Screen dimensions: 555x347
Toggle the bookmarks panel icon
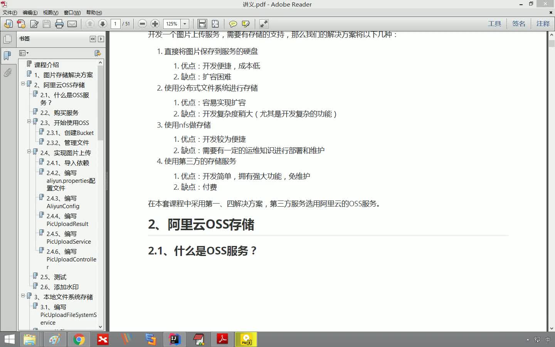(7, 56)
